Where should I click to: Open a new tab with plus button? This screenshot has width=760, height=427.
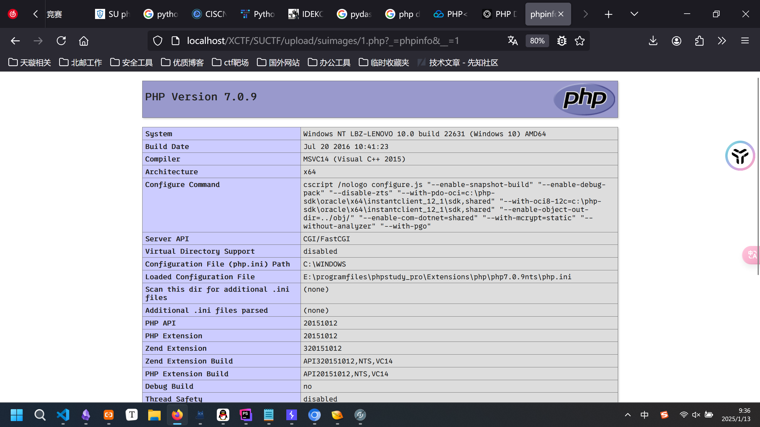click(608, 14)
